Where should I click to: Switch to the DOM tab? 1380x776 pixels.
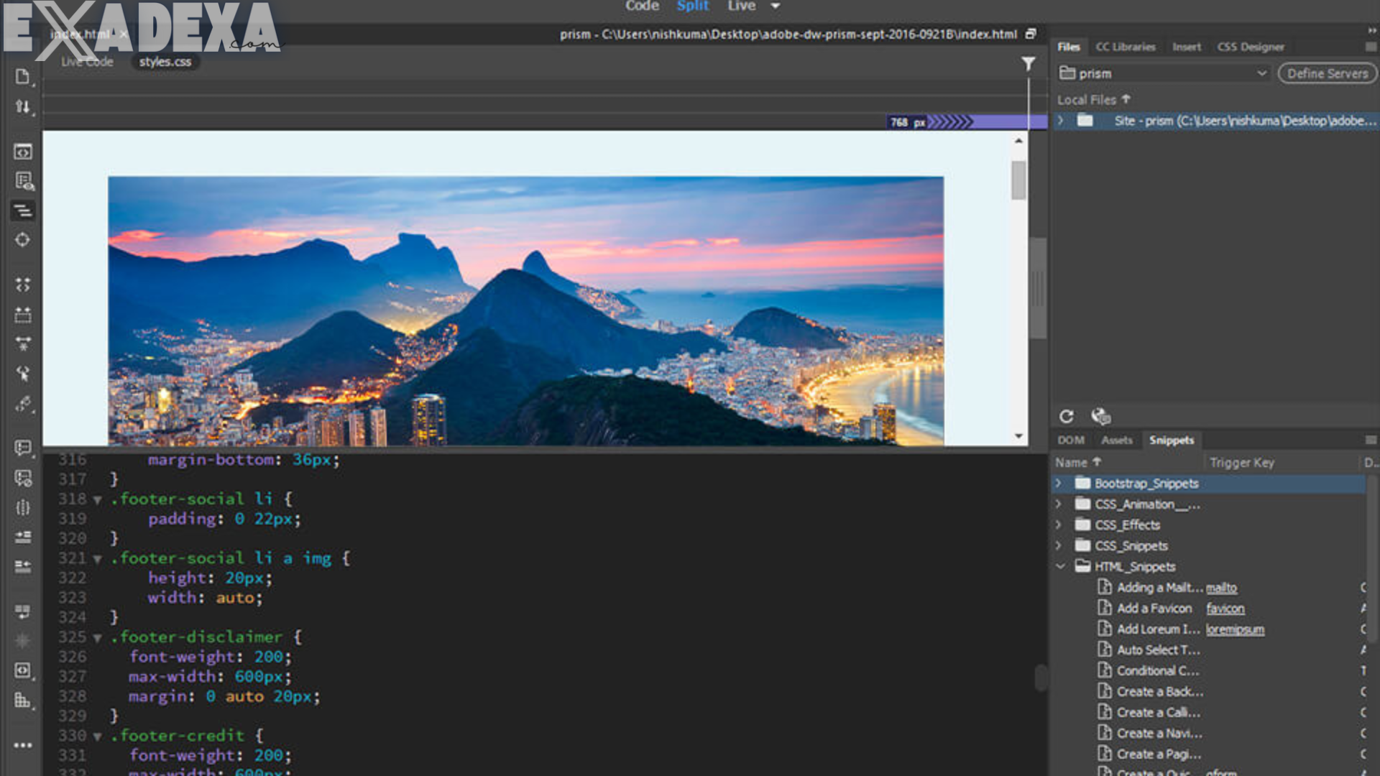(x=1070, y=440)
